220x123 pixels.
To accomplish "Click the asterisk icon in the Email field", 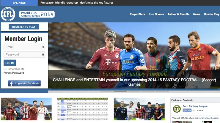I will pyautogui.click(x=43, y=47).
